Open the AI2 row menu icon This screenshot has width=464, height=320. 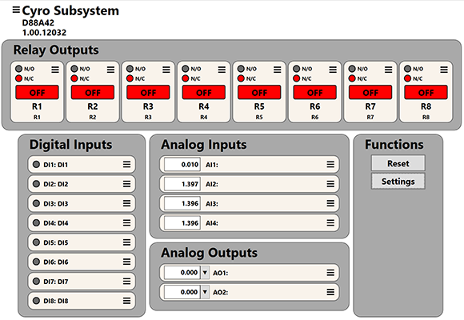[x=330, y=184]
